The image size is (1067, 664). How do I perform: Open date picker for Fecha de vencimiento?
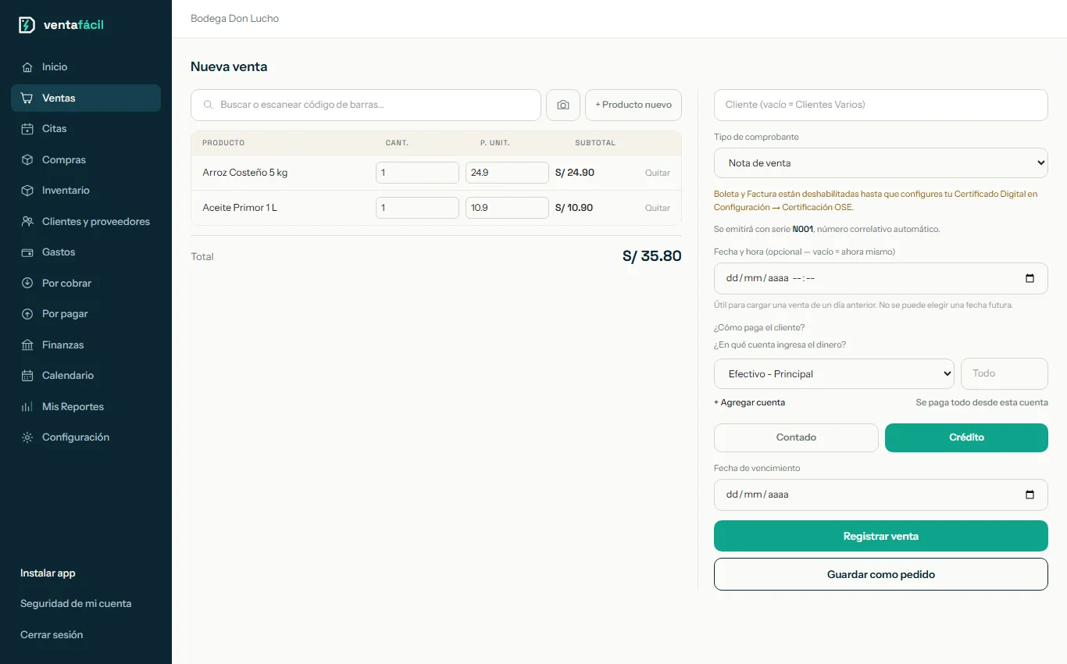[1030, 494]
